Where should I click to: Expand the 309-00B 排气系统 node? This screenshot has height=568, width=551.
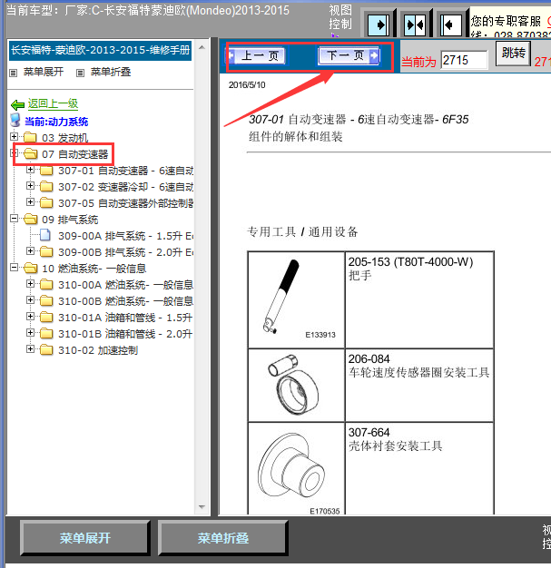pyautogui.click(x=31, y=250)
